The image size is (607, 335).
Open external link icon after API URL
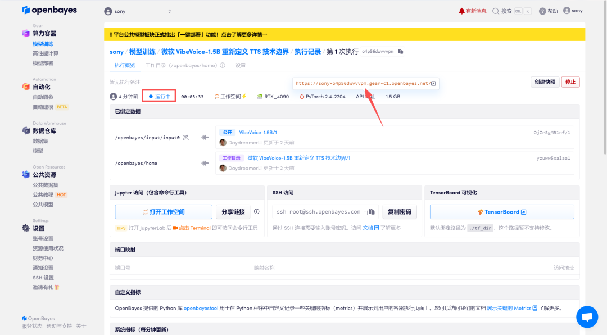(433, 83)
